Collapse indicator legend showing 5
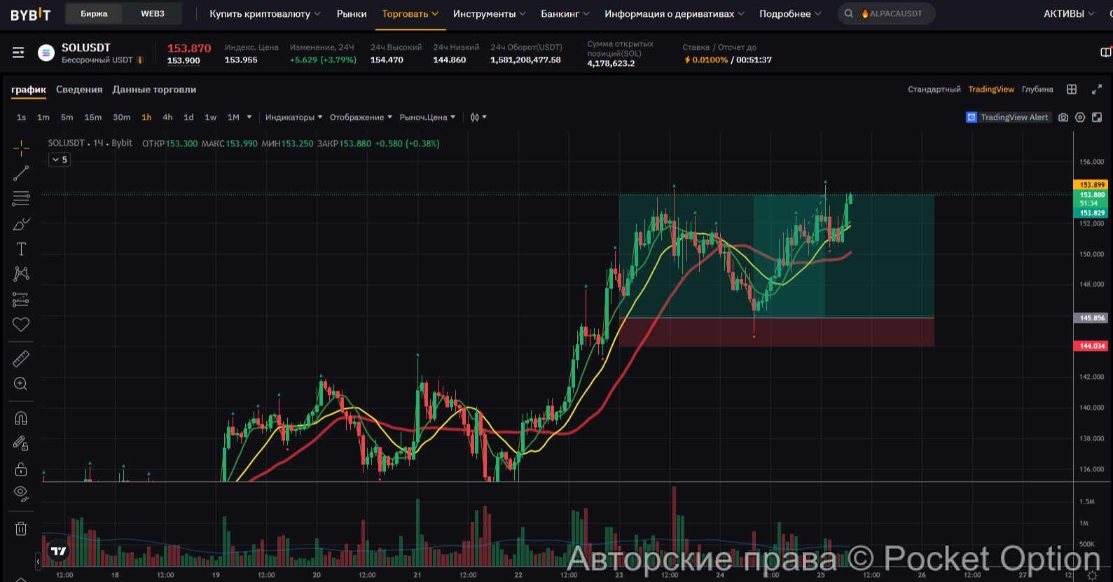1113x582 pixels. [x=60, y=160]
